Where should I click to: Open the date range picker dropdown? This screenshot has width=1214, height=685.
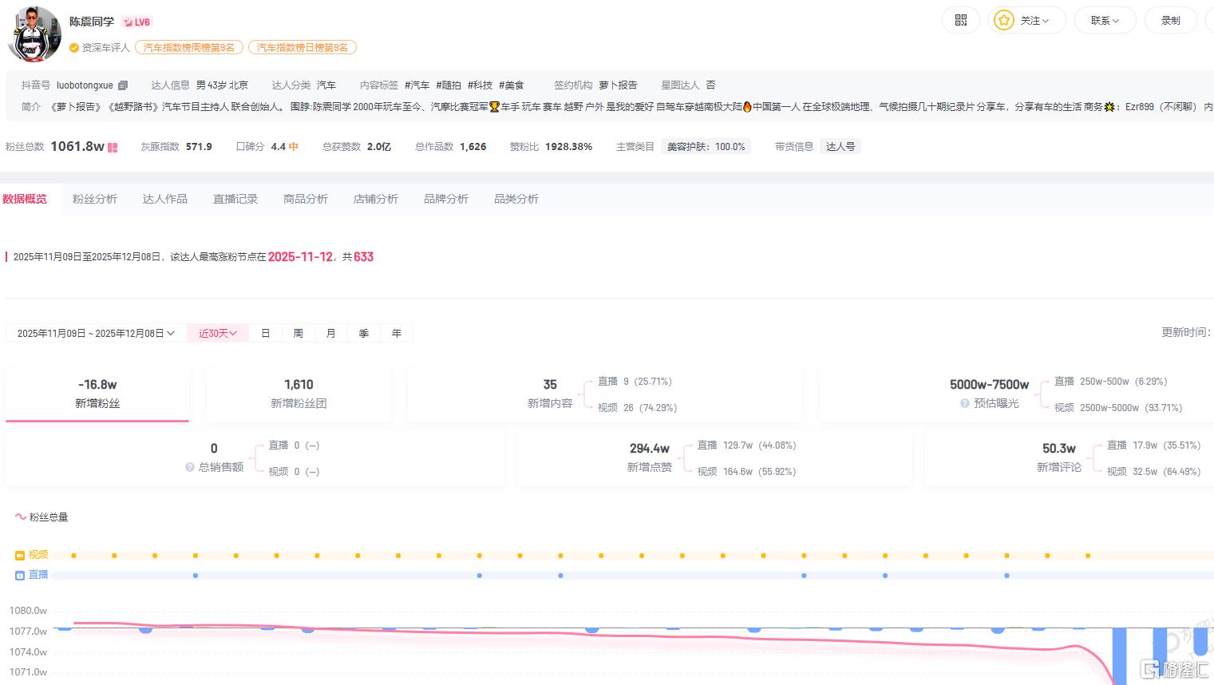click(96, 334)
